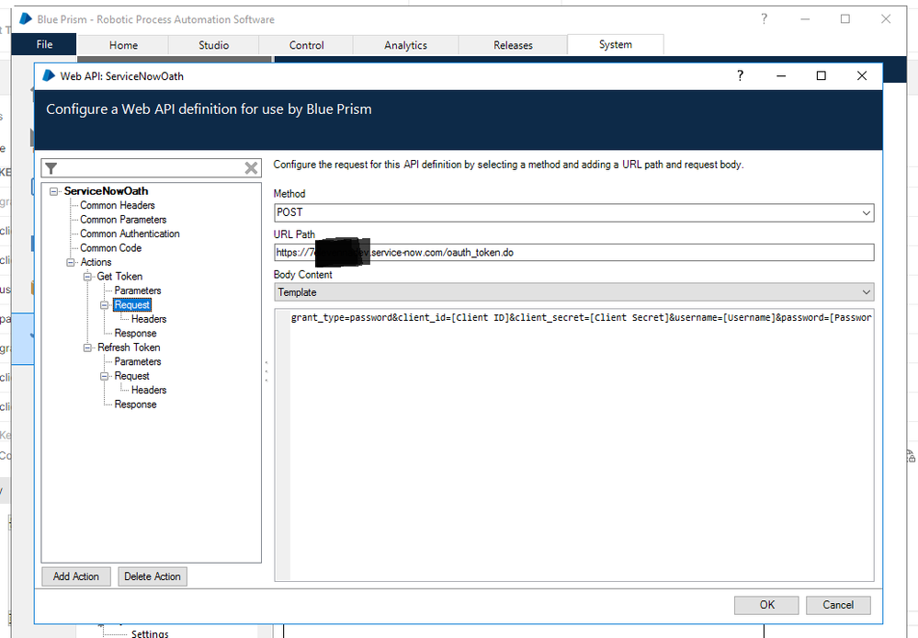Select the Refresh Token action

[x=129, y=348]
